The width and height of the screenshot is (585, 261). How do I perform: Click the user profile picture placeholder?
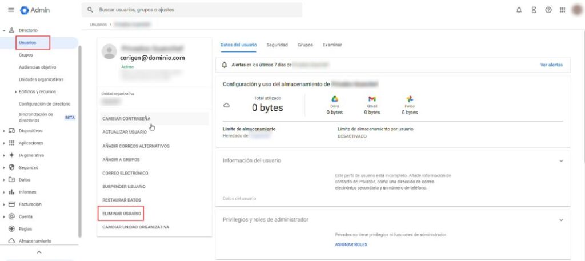click(x=109, y=51)
